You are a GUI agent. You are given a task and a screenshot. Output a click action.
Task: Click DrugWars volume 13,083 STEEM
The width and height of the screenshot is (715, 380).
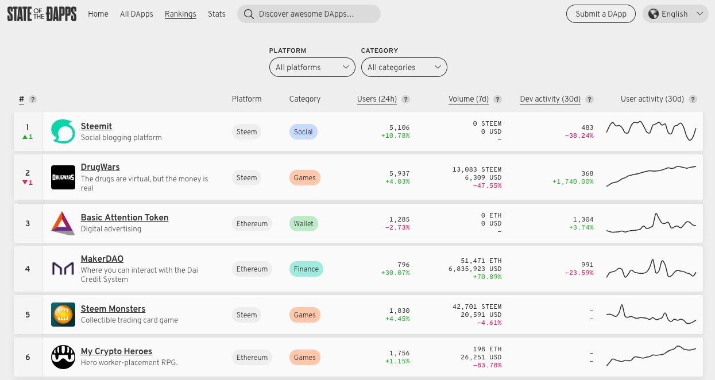click(x=477, y=169)
